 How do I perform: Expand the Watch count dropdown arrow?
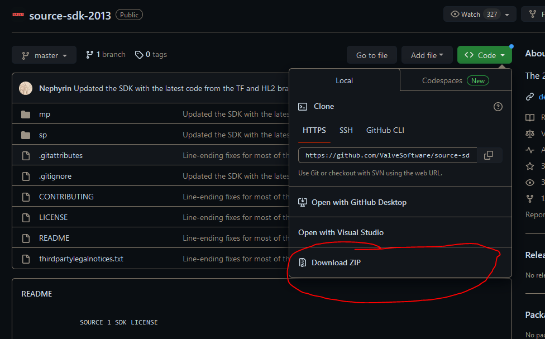click(507, 15)
